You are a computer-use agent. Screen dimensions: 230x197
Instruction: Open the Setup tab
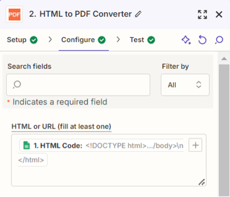coord(22,40)
